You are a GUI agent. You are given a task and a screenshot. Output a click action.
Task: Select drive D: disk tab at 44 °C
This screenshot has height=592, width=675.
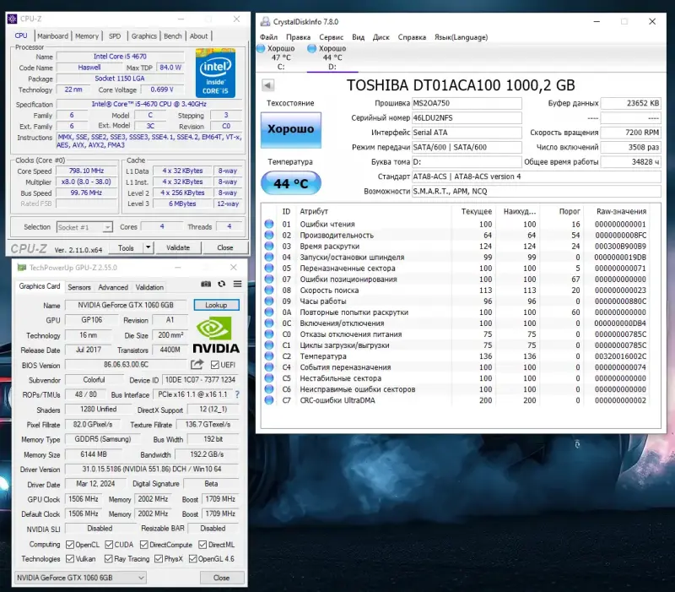click(332, 57)
